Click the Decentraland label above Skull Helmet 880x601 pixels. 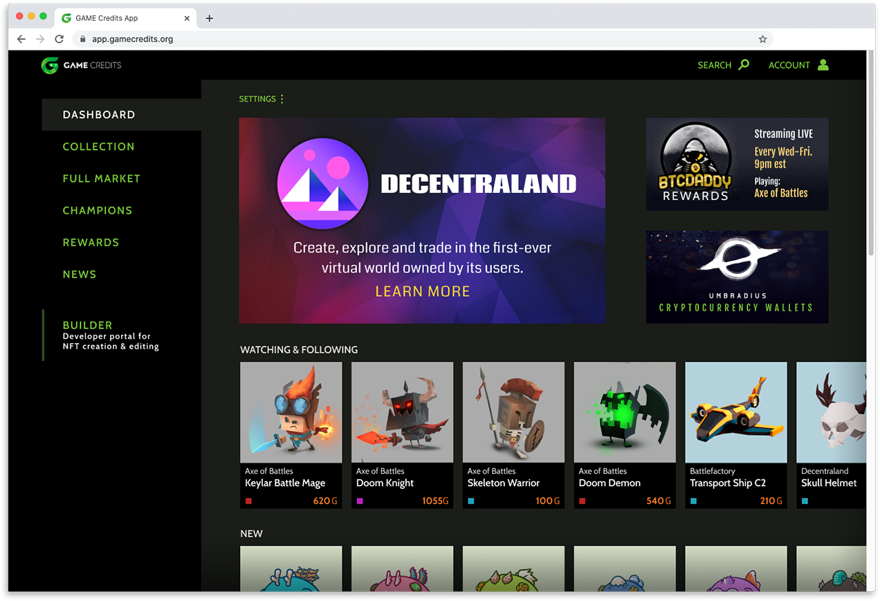[x=825, y=471]
